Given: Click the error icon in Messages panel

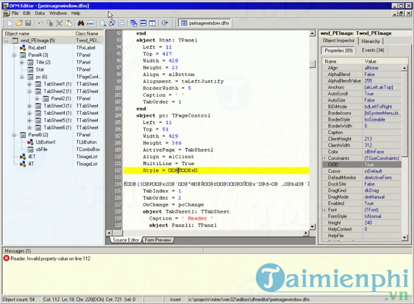Looking at the screenshot, I should point(6,258).
